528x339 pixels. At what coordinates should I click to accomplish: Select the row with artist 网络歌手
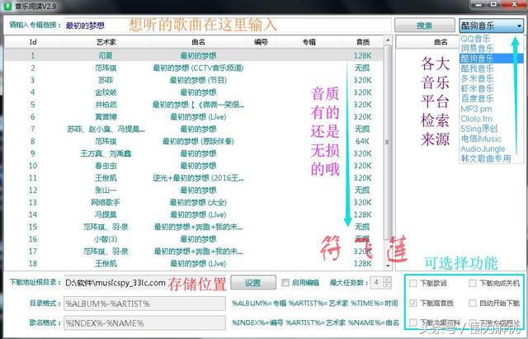tap(194, 202)
